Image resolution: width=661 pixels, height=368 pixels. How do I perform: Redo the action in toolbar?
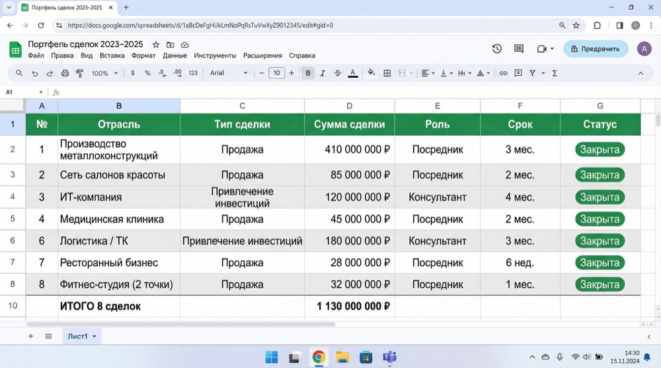(x=50, y=73)
